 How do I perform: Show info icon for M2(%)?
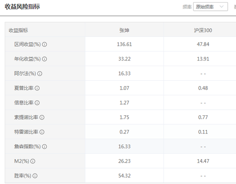coord(33,161)
